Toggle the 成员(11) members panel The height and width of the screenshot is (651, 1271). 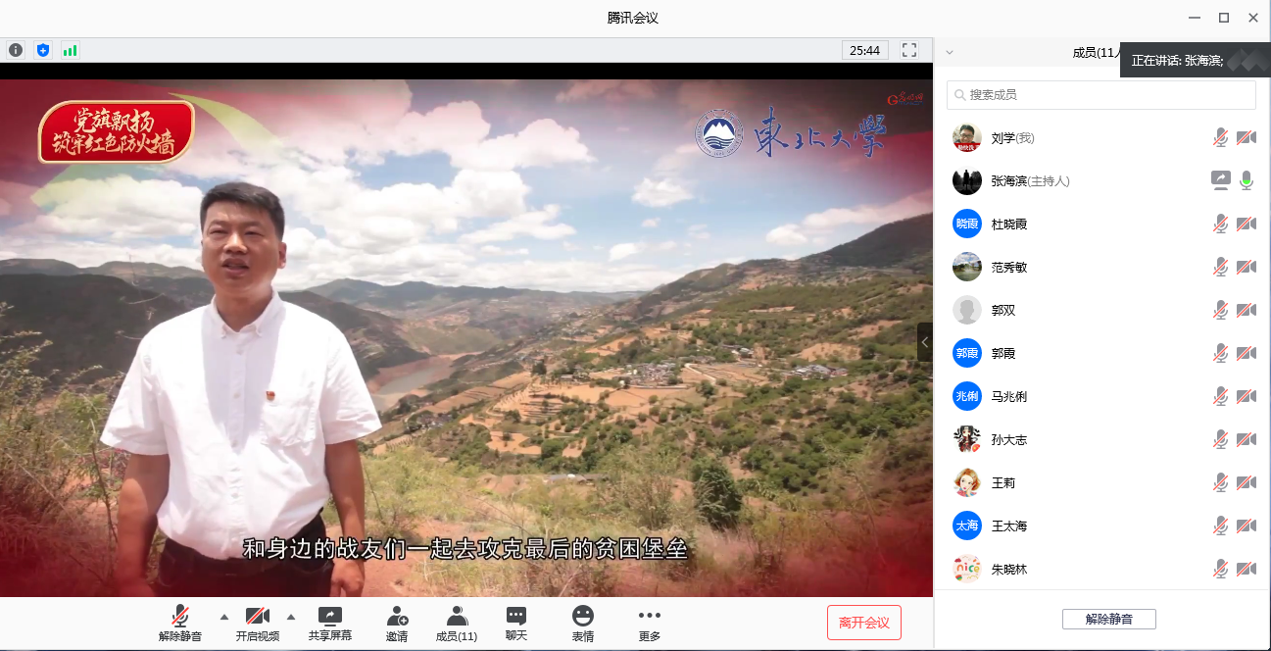(457, 623)
